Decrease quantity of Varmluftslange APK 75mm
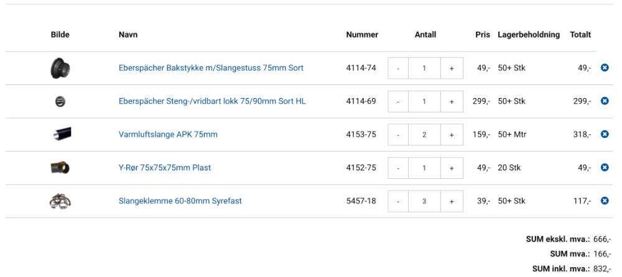 click(x=398, y=135)
